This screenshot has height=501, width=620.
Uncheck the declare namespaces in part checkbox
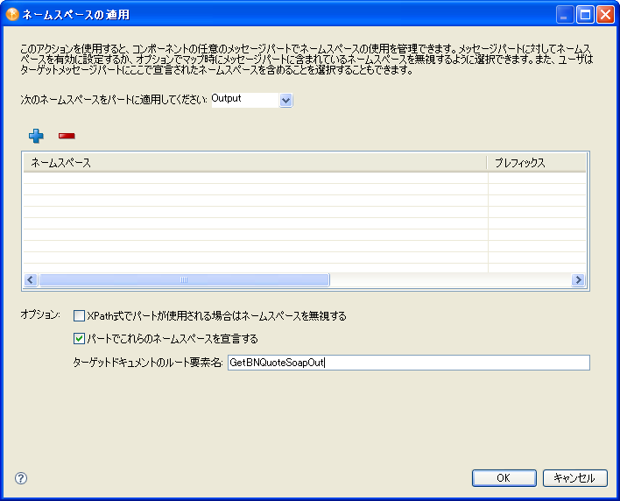tap(79, 339)
